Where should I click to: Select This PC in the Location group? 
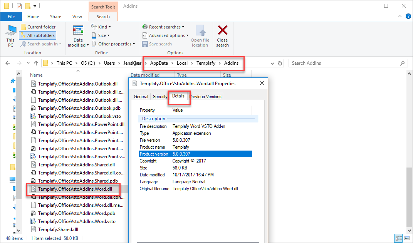pyautogui.click(x=10, y=35)
